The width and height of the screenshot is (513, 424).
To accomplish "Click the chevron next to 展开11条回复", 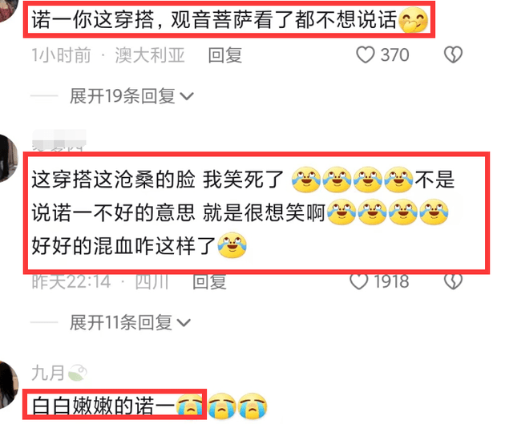I will (184, 323).
